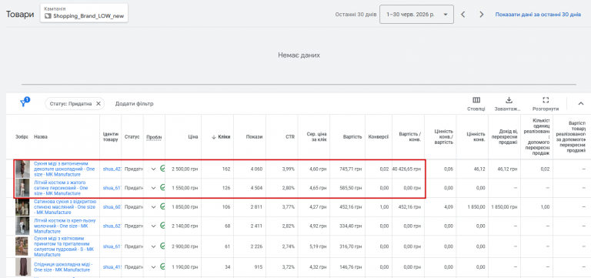This screenshot has width=591, height=278.
Task: Open the thumbnail of the chocolate midi dress
Action: click(x=22, y=169)
